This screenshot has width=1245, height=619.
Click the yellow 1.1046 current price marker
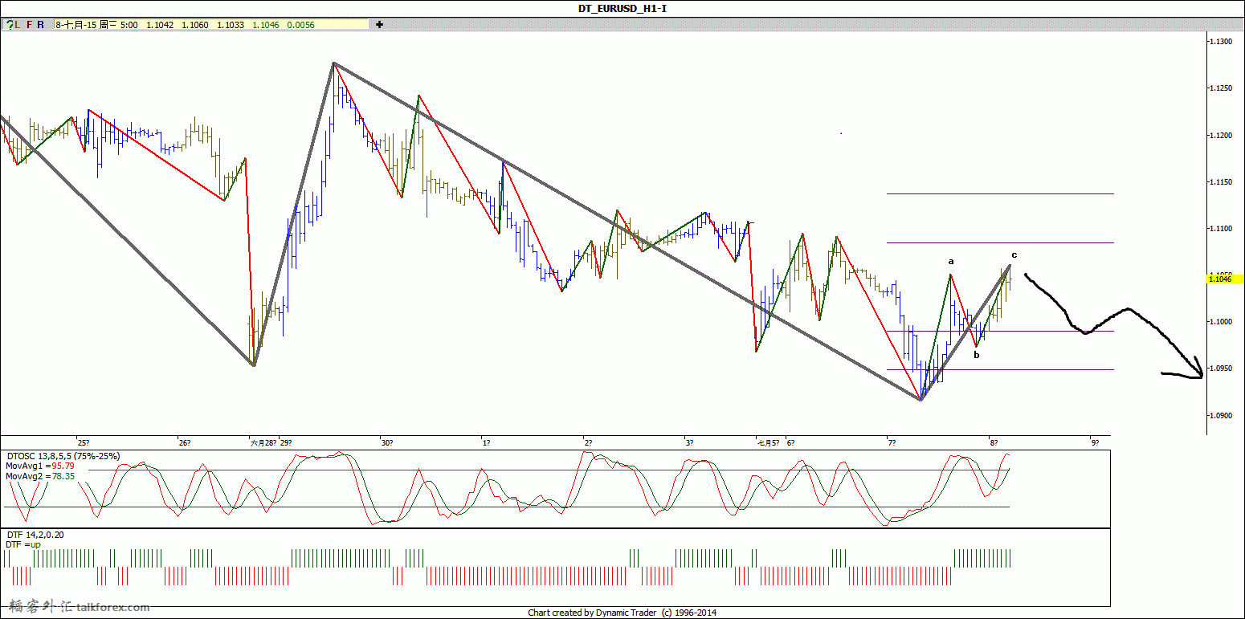coord(1225,279)
